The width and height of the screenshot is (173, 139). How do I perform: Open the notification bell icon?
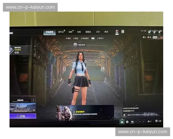[159, 32]
